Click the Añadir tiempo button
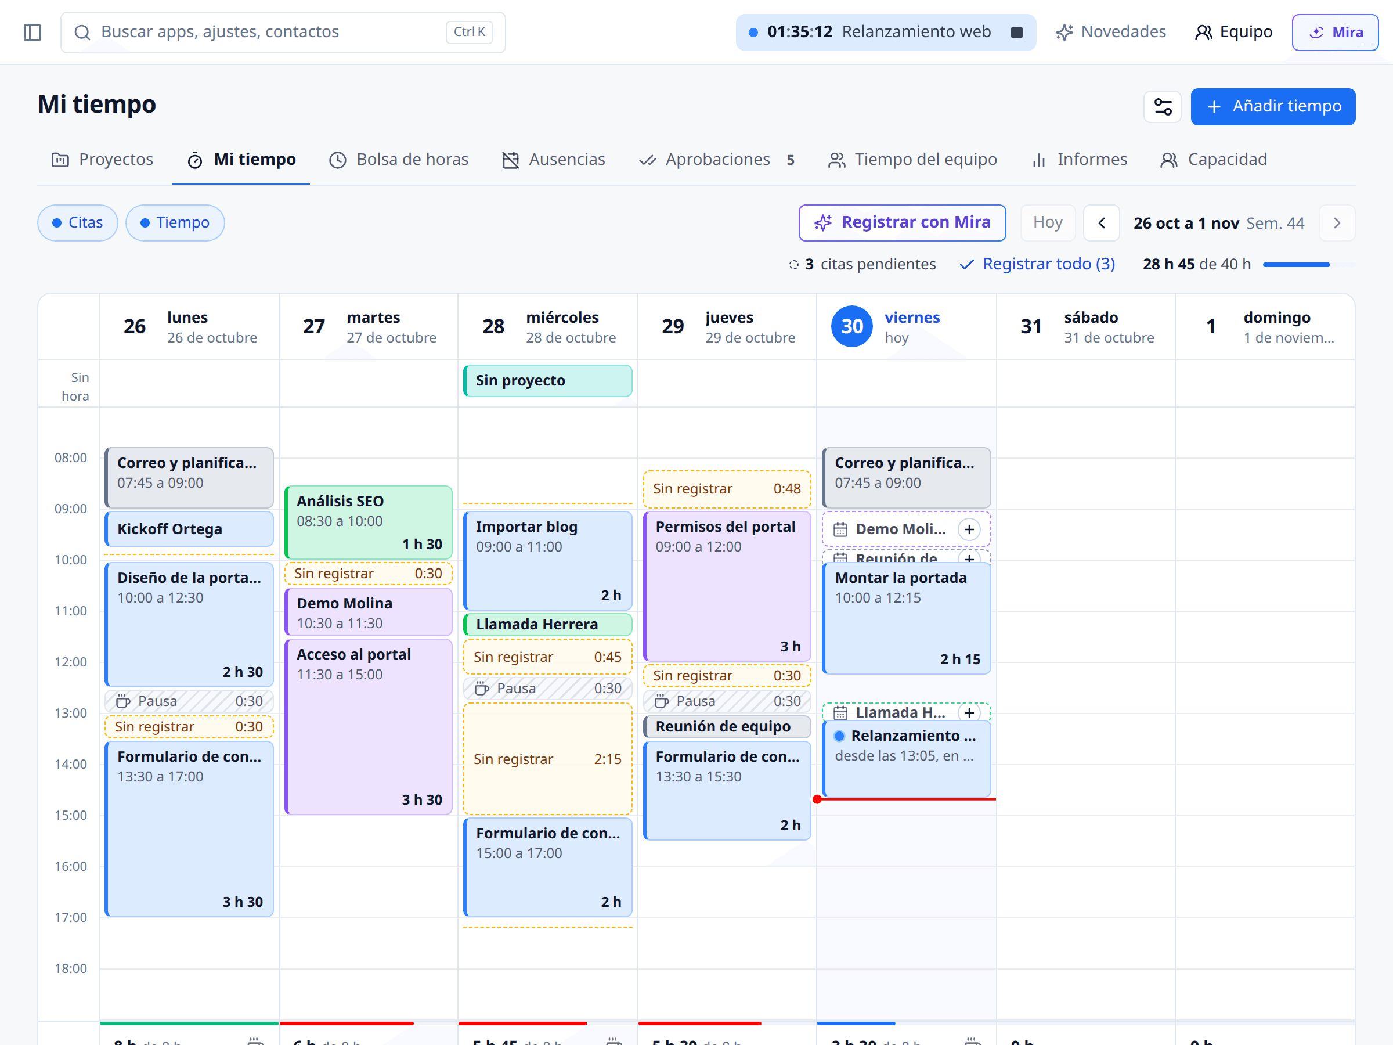This screenshot has width=1393, height=1045. pyautogui.click(x=1273, y=106)
